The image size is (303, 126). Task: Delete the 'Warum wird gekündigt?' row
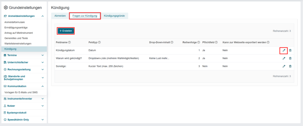[290, 58]
